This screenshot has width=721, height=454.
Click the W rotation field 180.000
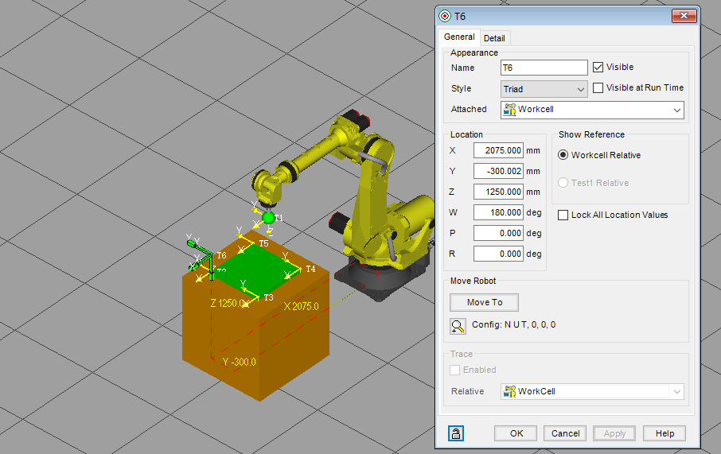498,212
